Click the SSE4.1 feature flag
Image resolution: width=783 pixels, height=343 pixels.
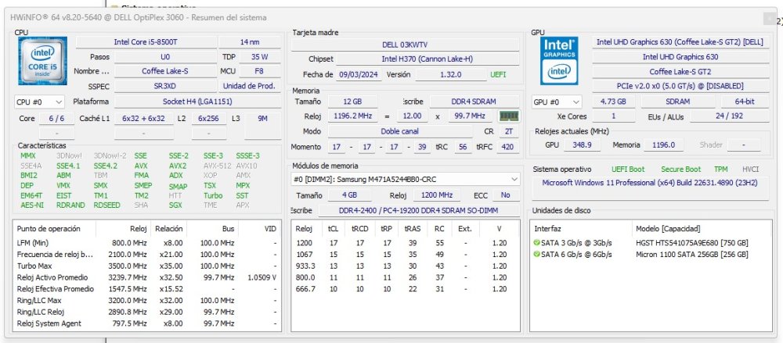(x=68, y=166)
